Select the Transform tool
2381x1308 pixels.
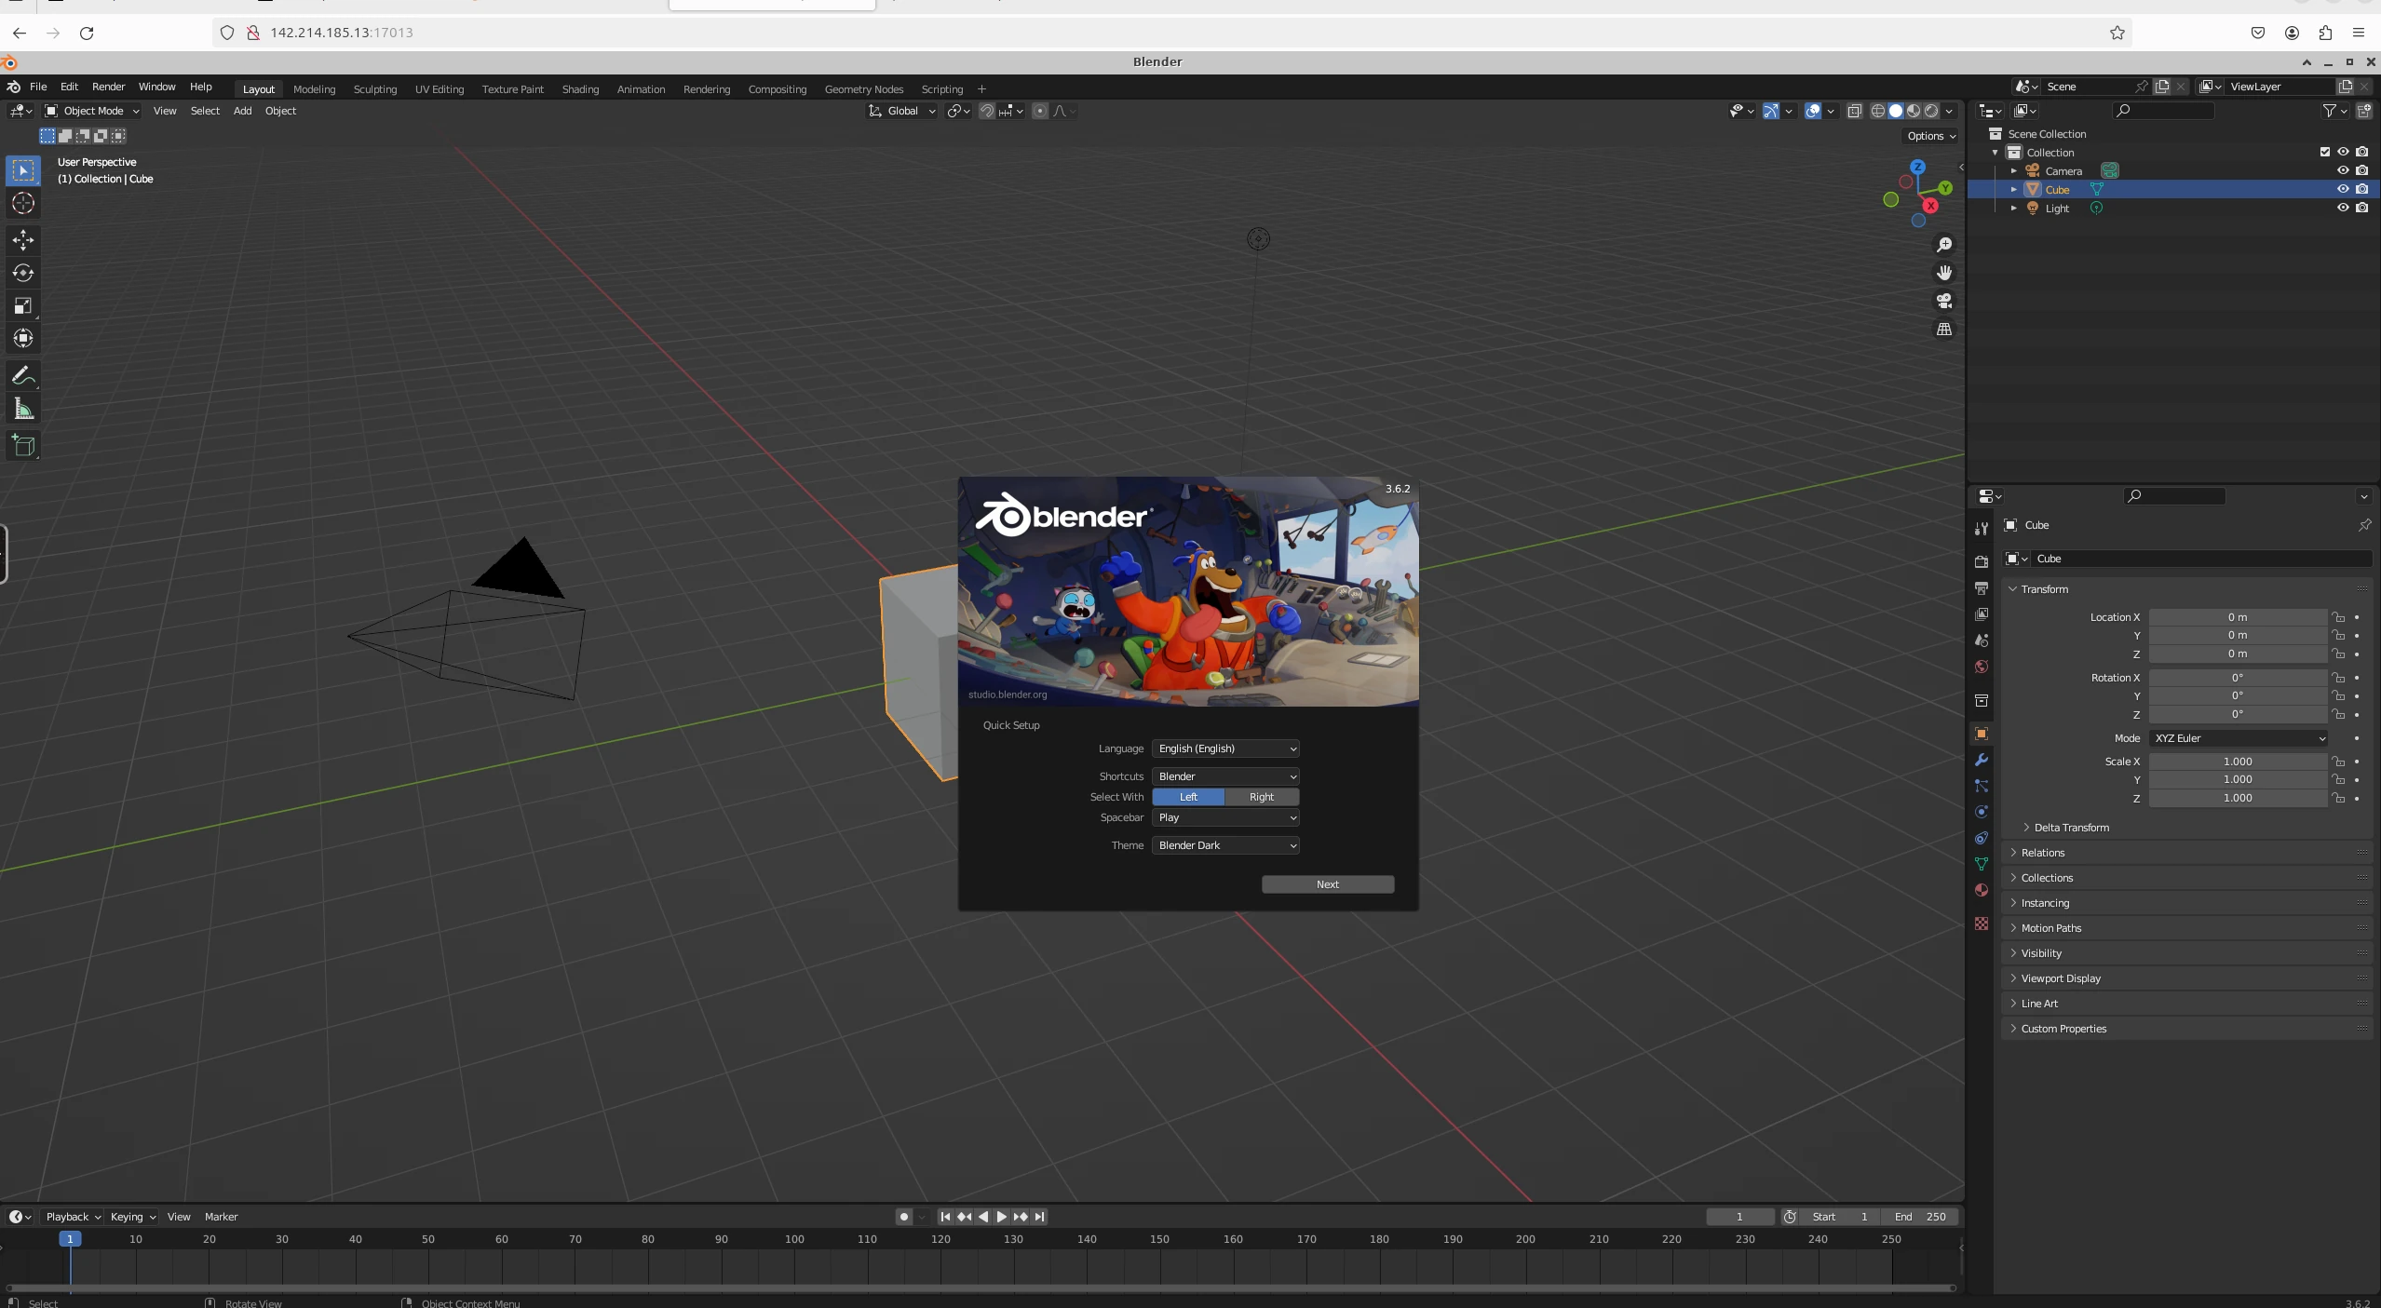(23, 338)
